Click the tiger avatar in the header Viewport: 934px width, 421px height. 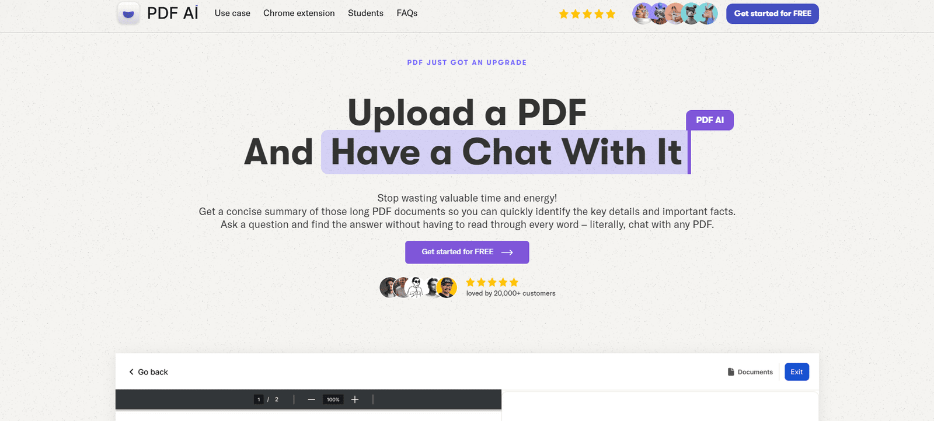pos(643,13)
